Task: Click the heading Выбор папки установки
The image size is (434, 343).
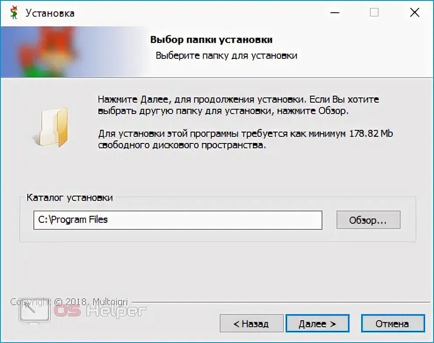Action: point(211,39)
